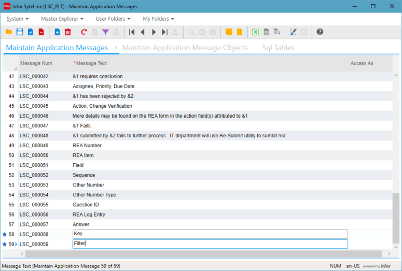This screenshot has height=271, width=402.
Task: Click the New record icon with plus
Action: [x=57, y=32]
